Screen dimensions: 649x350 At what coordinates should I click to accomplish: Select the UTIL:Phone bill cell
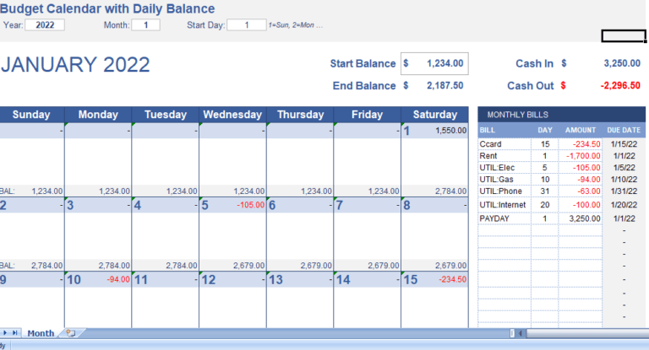[504, 191]
